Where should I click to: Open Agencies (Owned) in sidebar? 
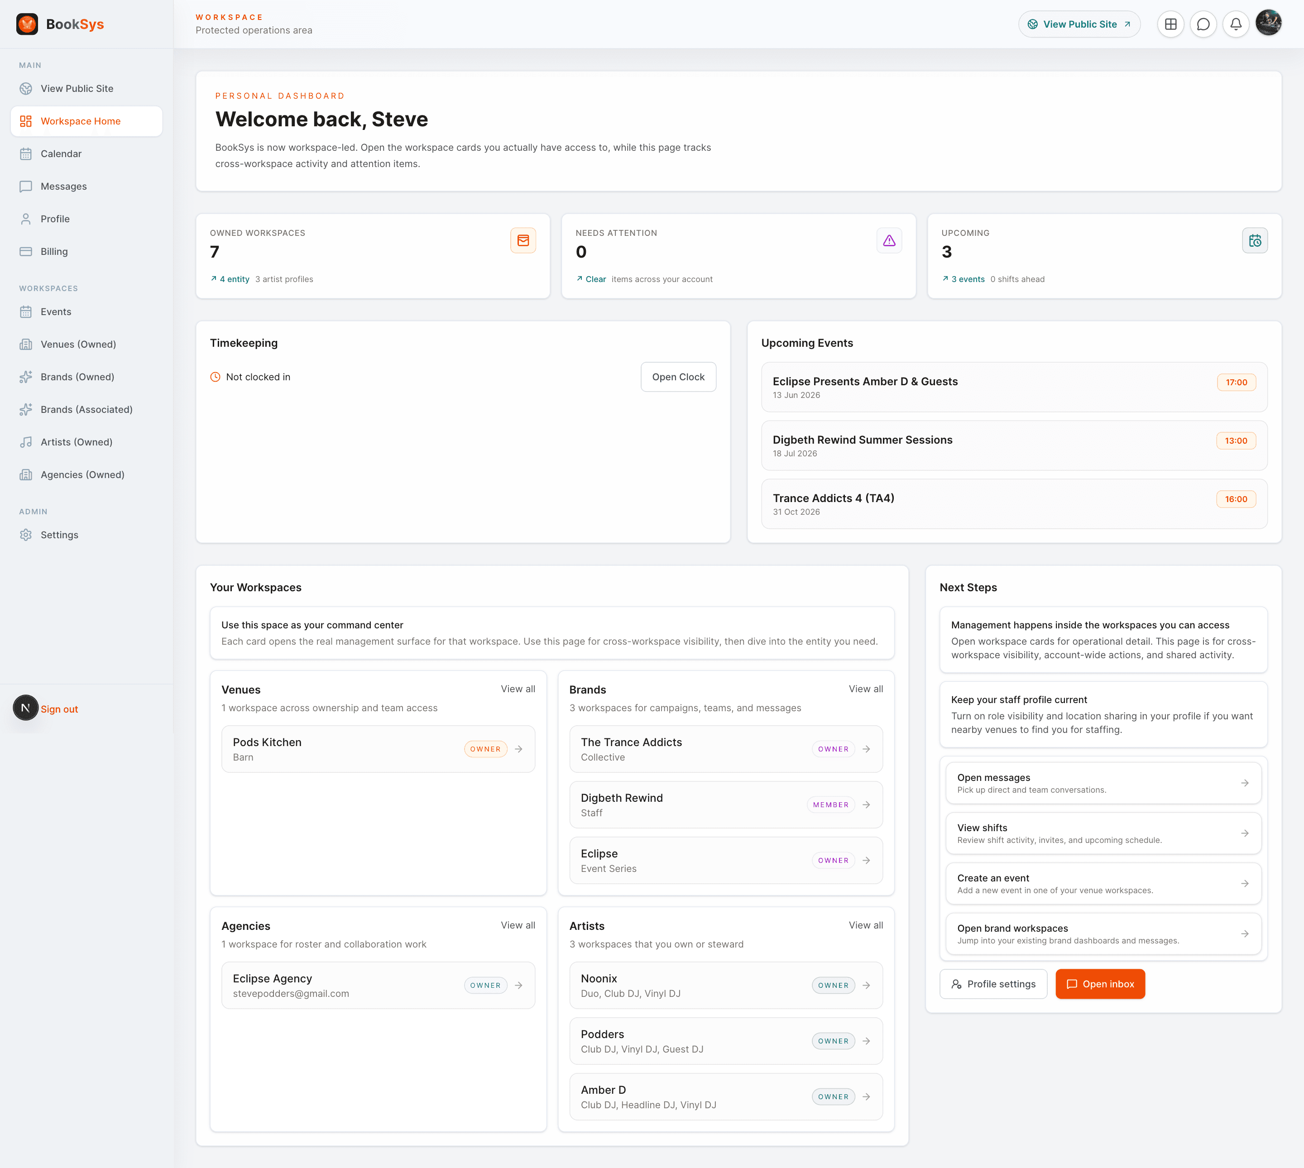coord(86,475)
